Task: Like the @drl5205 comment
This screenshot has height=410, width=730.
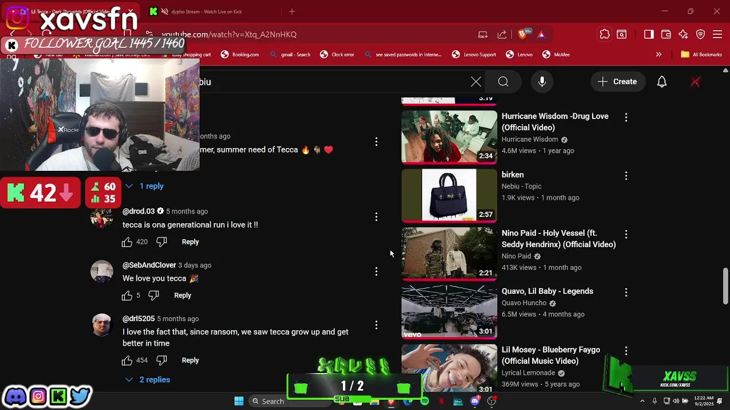Action: pyautogui.click(x=127, y=360)
